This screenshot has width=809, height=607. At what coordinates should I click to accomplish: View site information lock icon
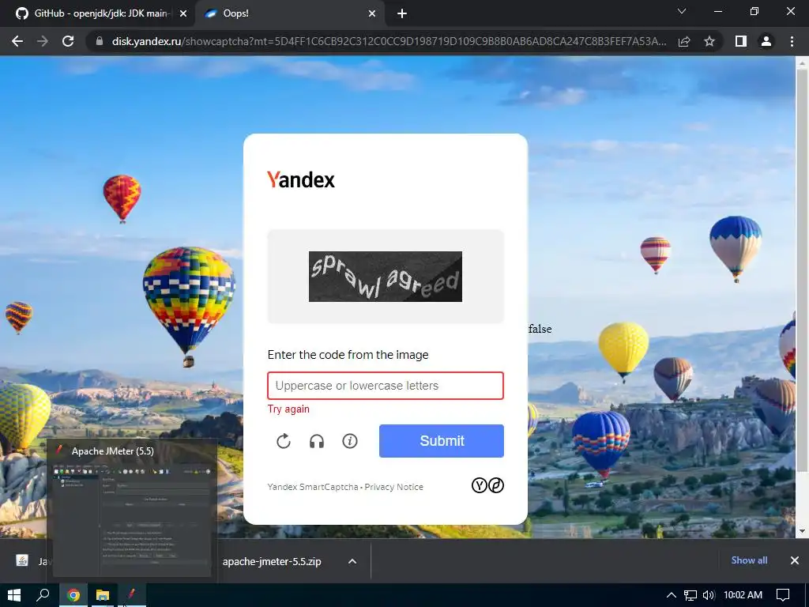pyautogui.click(x=100, y=41)
